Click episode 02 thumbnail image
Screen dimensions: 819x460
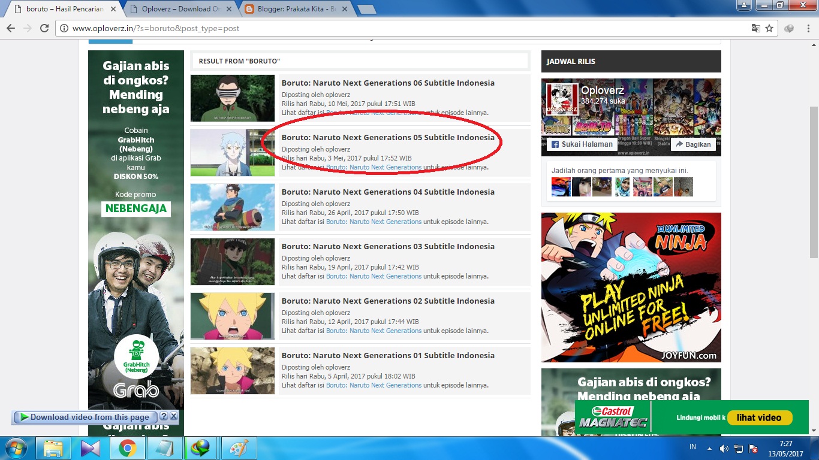point(233,316)
